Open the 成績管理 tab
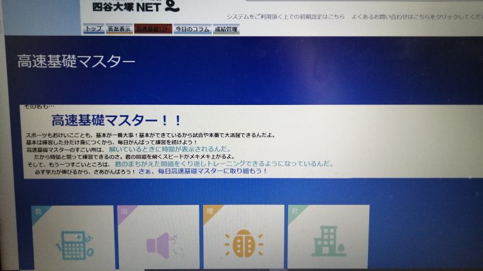 pyautogui.click(x=226, y=29)
